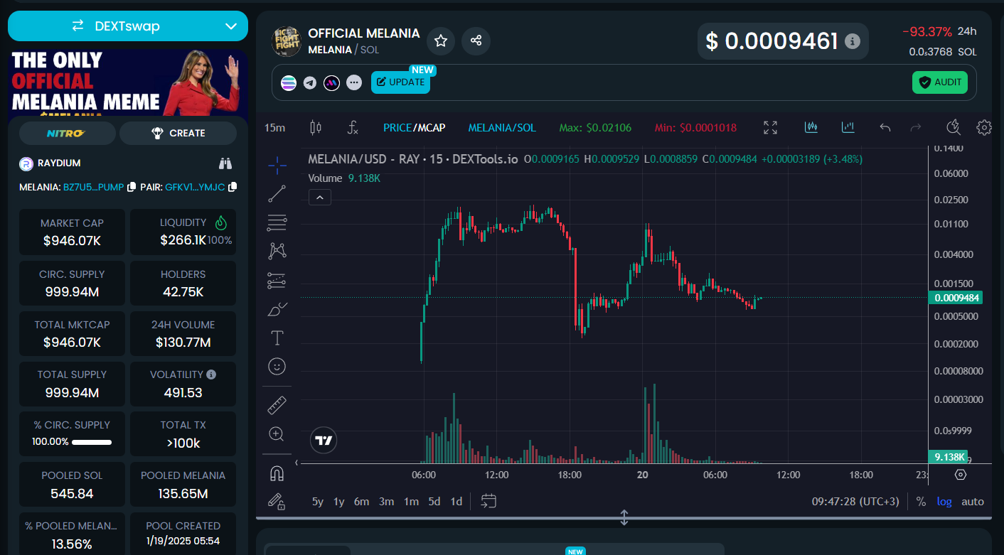This screenshot has width=1004, height=555.
Task: Toggle auto scale on the chart
Action: (x=973, y=501)
